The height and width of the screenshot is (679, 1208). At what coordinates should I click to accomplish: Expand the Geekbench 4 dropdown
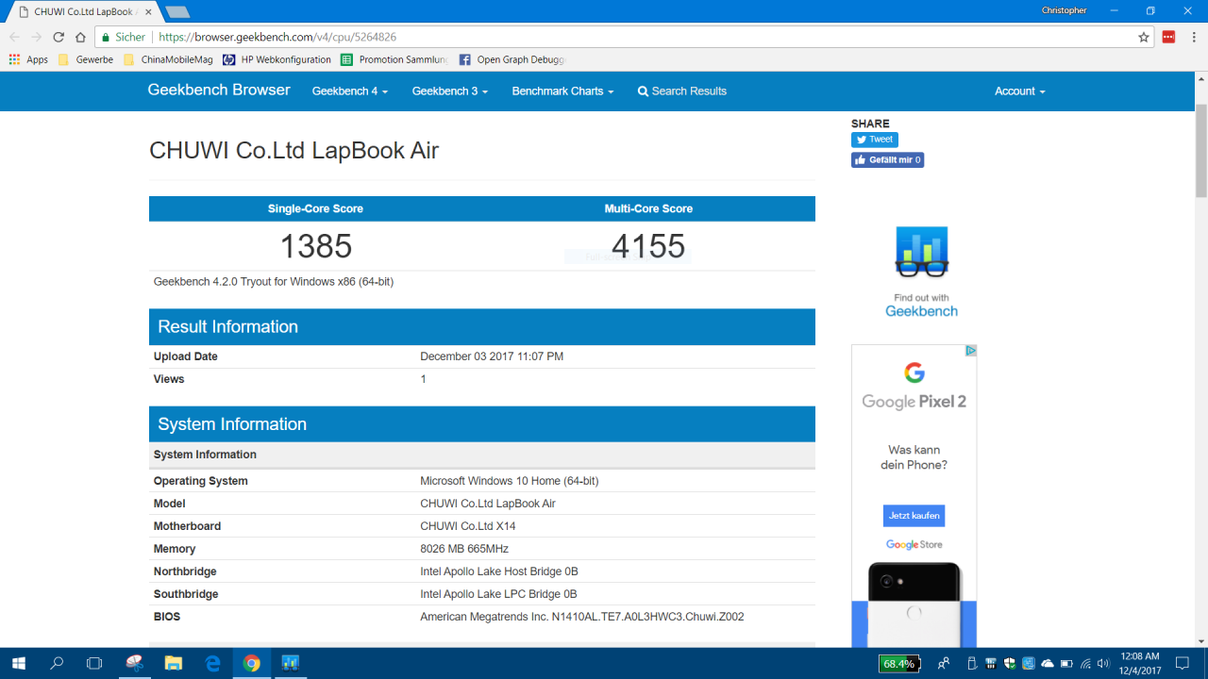pyautogui.click(x=350, y=91)
